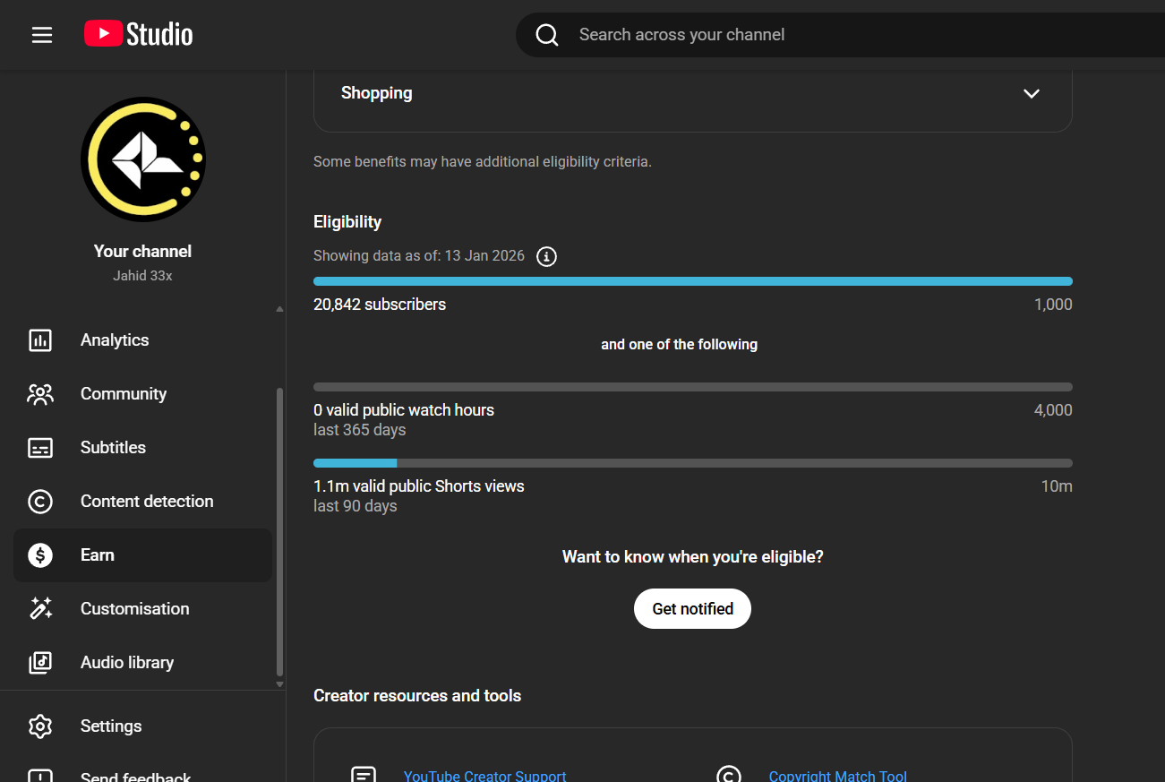Image resolution: width=1165 pixels, height=782 pixels.
Task: Click the YouTube Studio logo
Action: click(139, 35)
